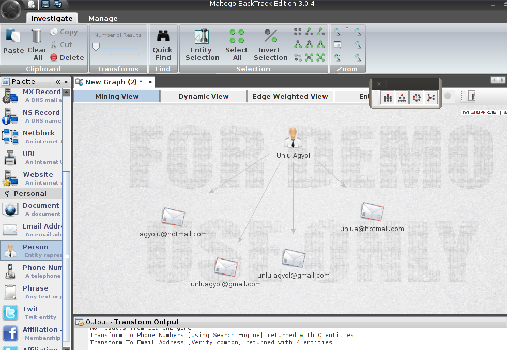Zoom to 1:1 actual size
Image resolution: width=508 pixels, height=350 pixels.
pos(337,58)
